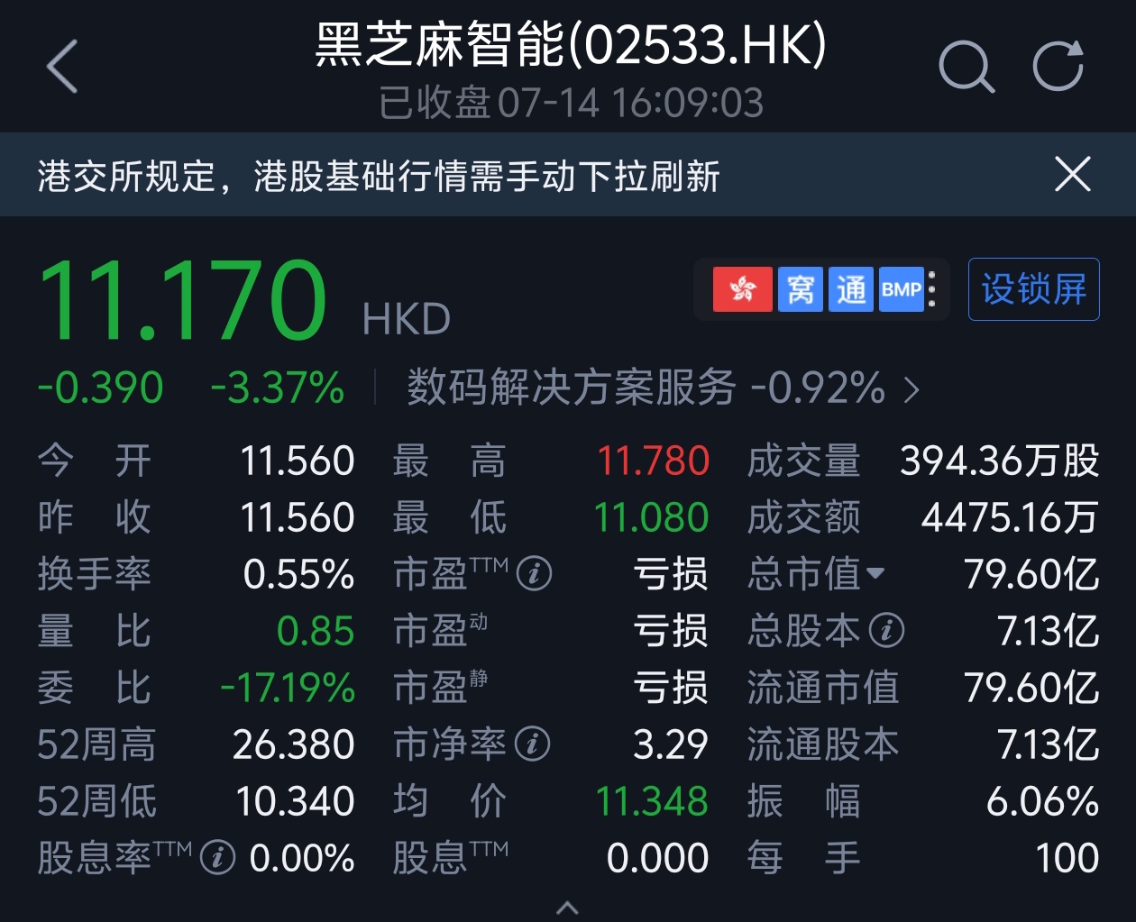Viewport: 1136px width, 922px height.
Task: Tap the price change -0.390
Action: click(100, 388)
